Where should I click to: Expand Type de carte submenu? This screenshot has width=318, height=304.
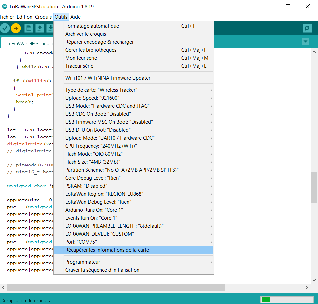134,90
